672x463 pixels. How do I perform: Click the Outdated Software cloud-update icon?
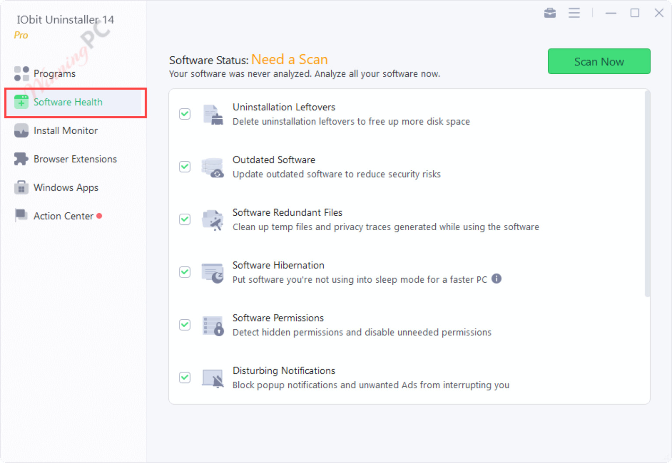click(x=213, y=167)
